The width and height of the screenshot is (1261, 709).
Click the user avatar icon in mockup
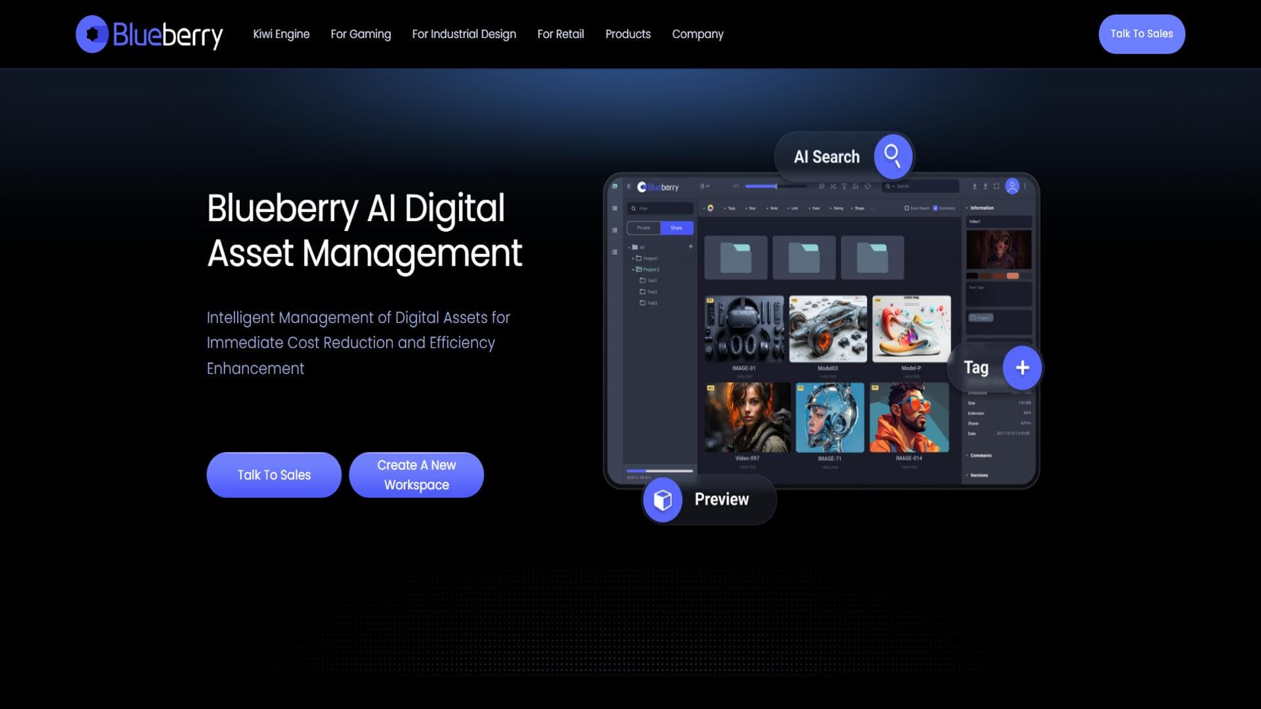point(1012,186)
